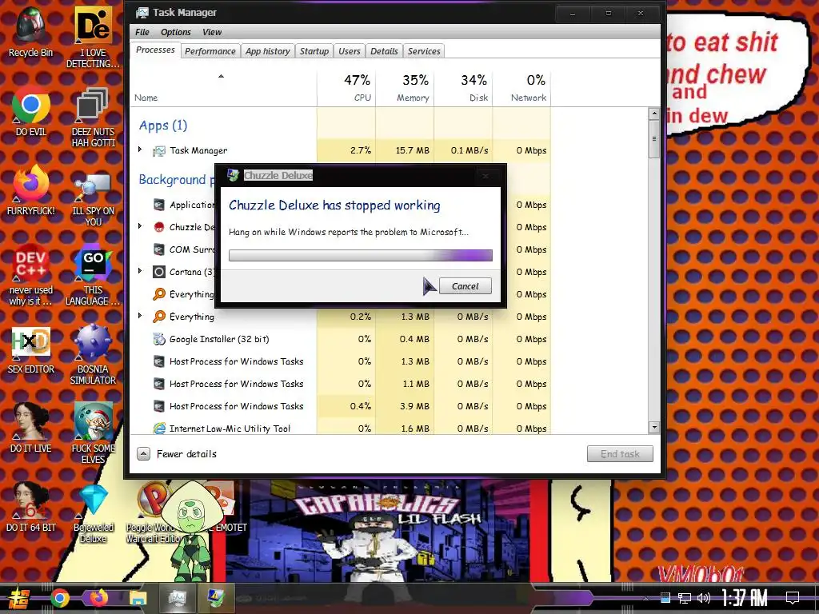Select the 'FUCK SOME ELVES' desktop icon
Screen dimensions: 819x614
click(93, 433)
